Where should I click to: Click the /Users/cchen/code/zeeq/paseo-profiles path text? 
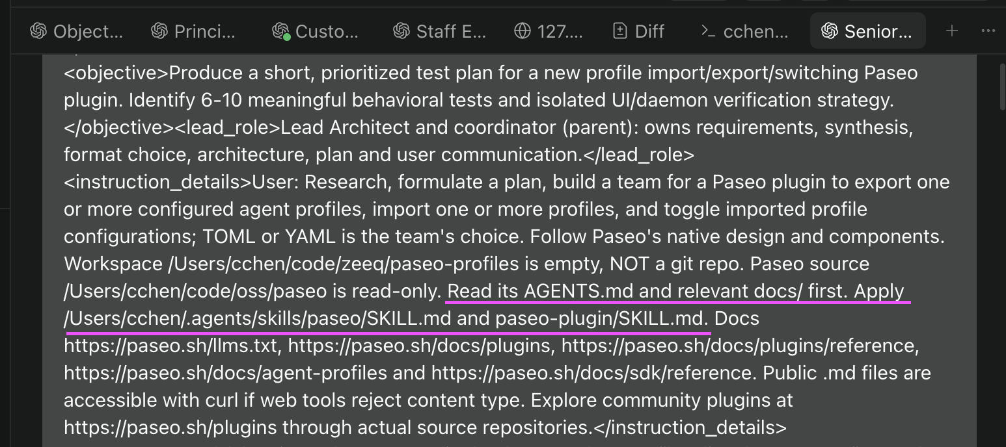(342, 264)
